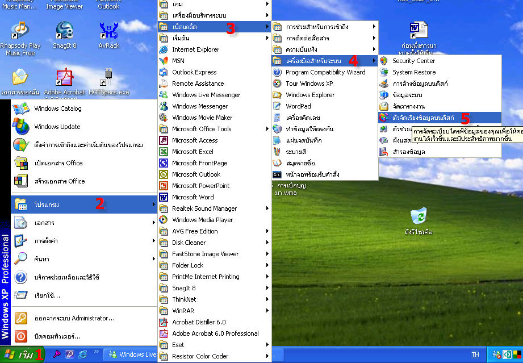523x363 pixels.
Task: Click the MSN butterfly icon
Action: tap(164, 61)
